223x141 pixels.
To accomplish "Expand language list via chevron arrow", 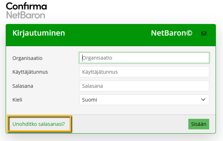I will coord(203,100).
